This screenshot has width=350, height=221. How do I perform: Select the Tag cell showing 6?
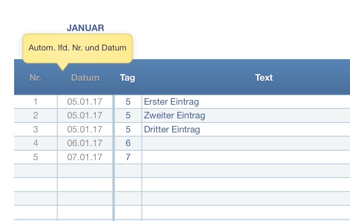[128, 143]
